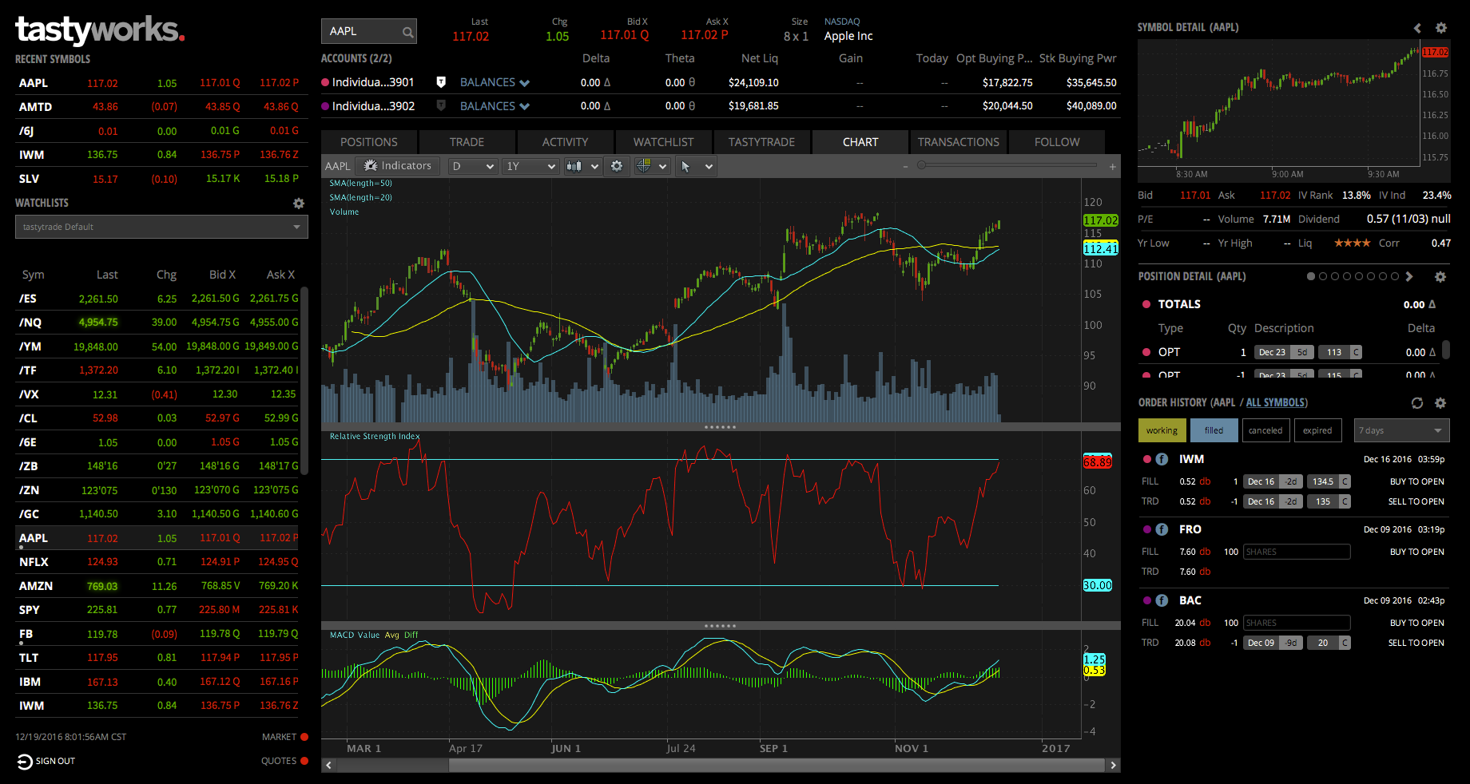1470x784 pixels.
Task: Click the ALL SYMBOLS link in Order History
Action: click(1275, 402)
